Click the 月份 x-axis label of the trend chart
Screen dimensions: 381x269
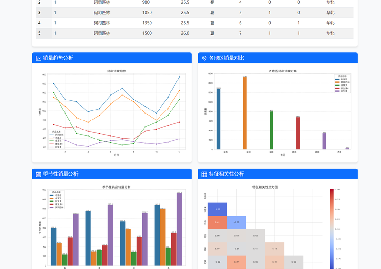(x=117, y=155)
